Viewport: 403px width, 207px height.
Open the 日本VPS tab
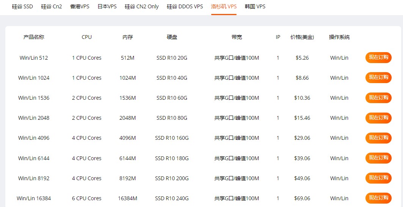(107, 7)
